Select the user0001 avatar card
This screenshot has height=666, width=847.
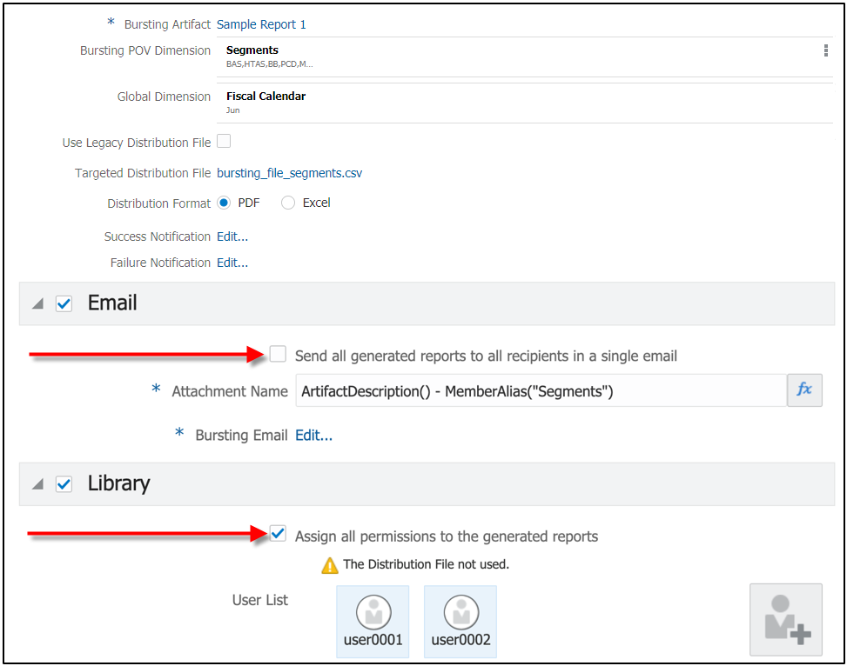tap(373, 621)
